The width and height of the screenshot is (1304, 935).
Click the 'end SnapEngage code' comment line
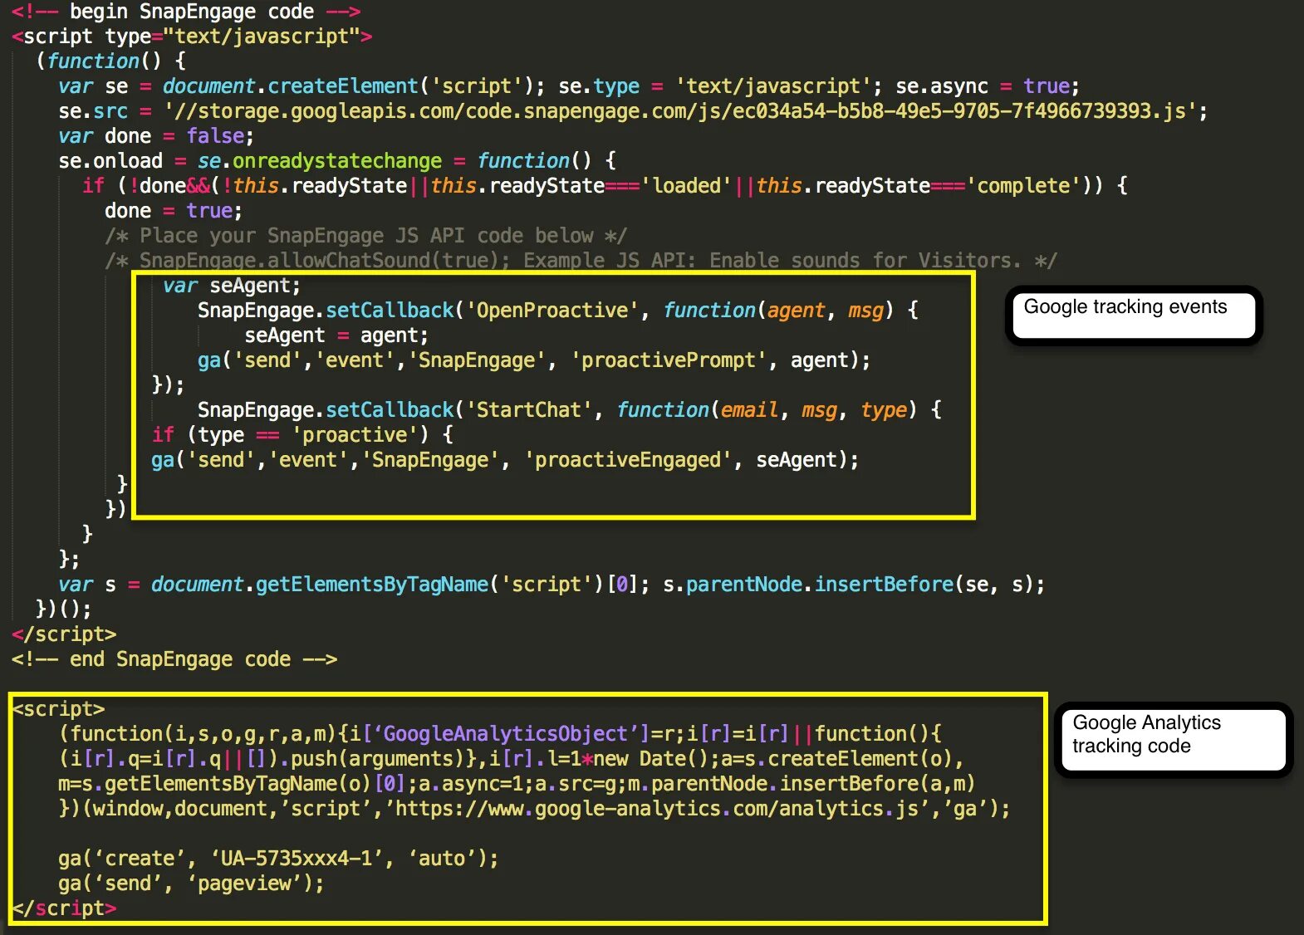click(174, 659)
